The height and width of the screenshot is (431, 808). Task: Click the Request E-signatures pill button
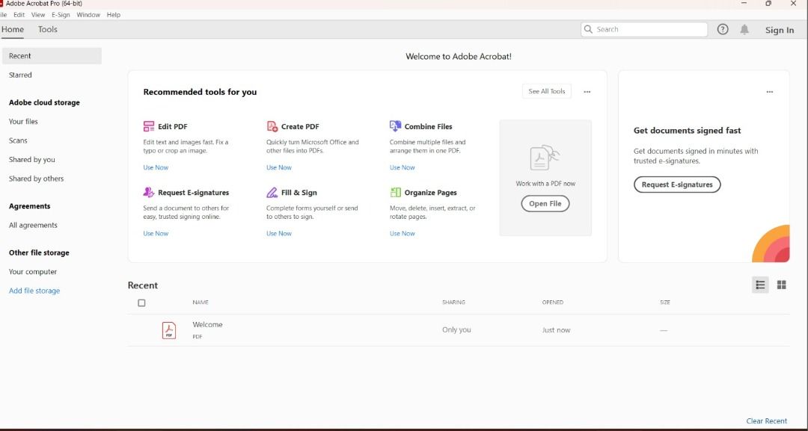coord(677,185)
